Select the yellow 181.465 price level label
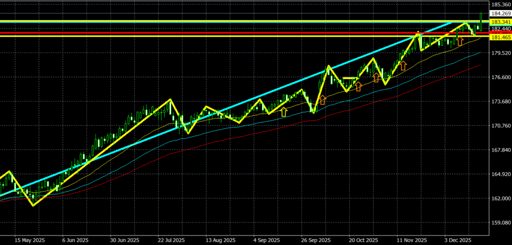The width and height of the screenshot is (512, 245). (x=500, y=37)
